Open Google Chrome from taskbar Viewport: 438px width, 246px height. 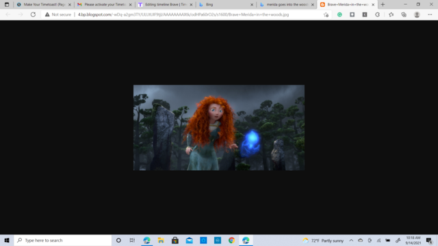click(231, 240)
